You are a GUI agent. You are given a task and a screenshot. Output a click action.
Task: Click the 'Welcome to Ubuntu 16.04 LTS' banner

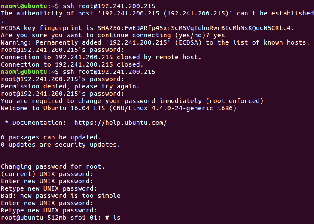coord(119,108)
